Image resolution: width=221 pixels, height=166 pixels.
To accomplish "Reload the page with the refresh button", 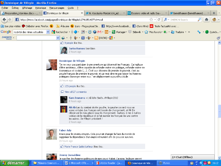I will (x=159, y=19).
